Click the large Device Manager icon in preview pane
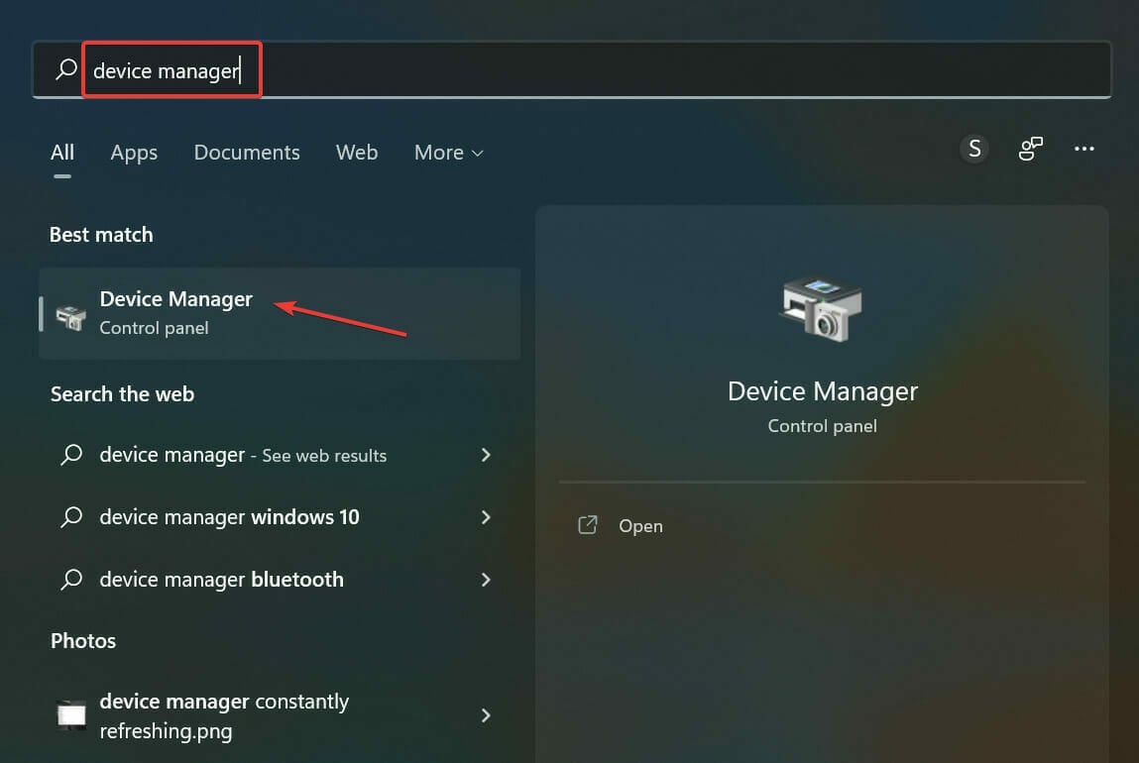The image size is (1139, 763). [x=822, y=309]
